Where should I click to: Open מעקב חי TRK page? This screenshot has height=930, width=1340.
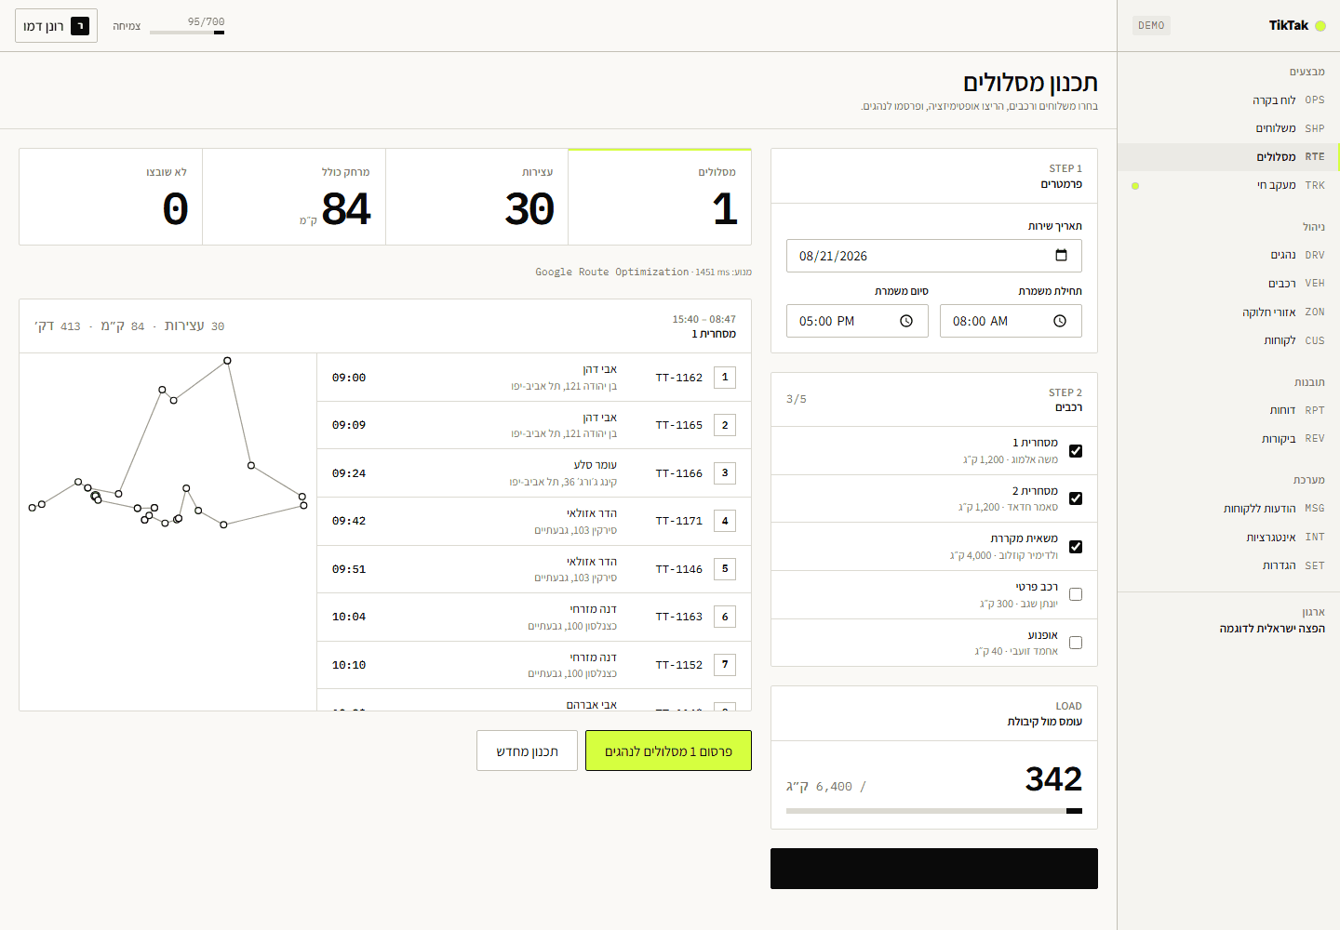[1228, 185]
